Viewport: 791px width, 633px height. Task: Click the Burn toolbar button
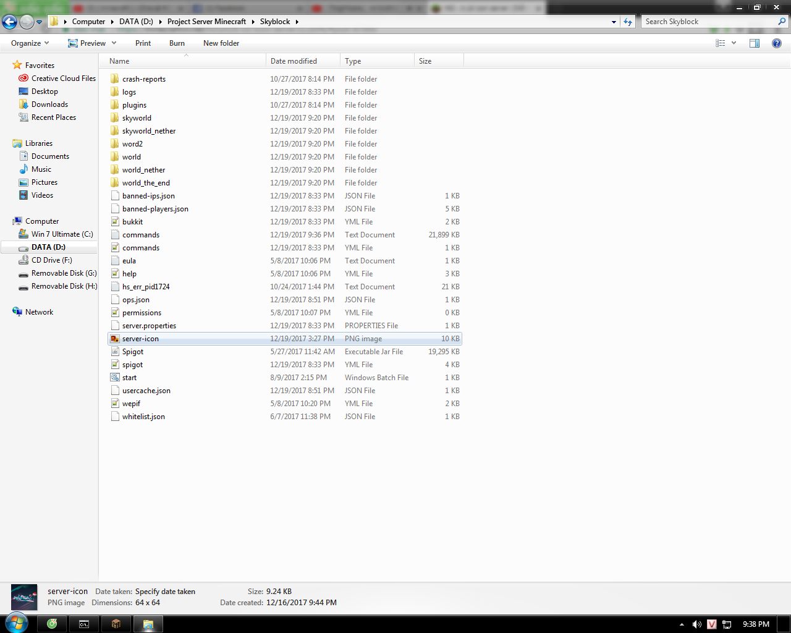click(x=177, y=43)
